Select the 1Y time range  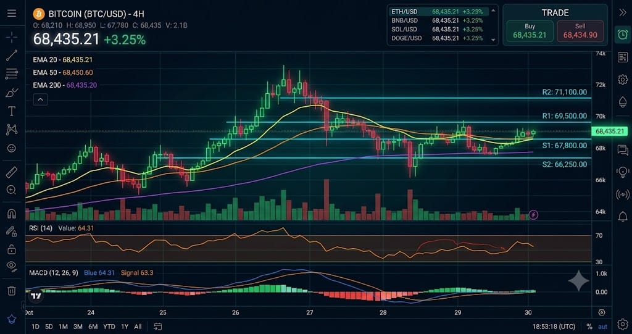[x=125, y=327]
